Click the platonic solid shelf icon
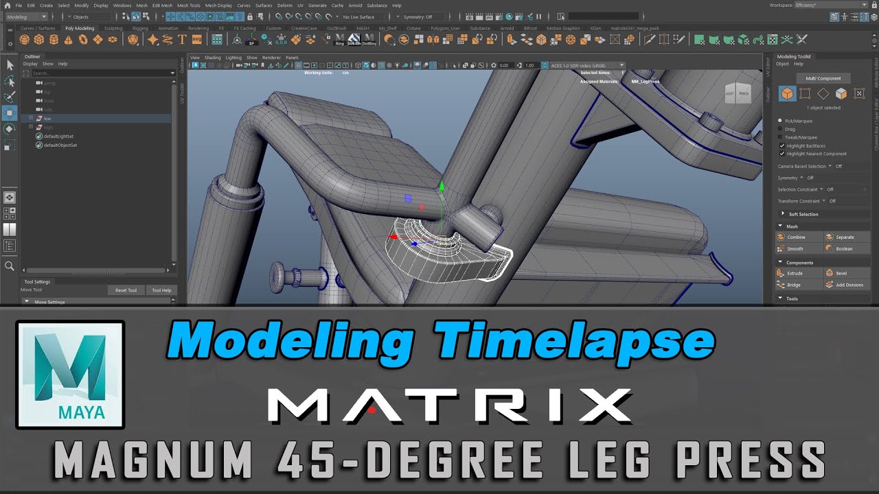The width and height of the screenshot is (879, 494). pyautogui.click(x=133, y=40)
